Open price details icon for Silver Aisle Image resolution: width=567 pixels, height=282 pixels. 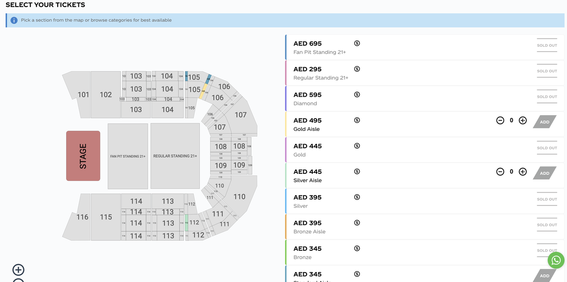point(357,171)
